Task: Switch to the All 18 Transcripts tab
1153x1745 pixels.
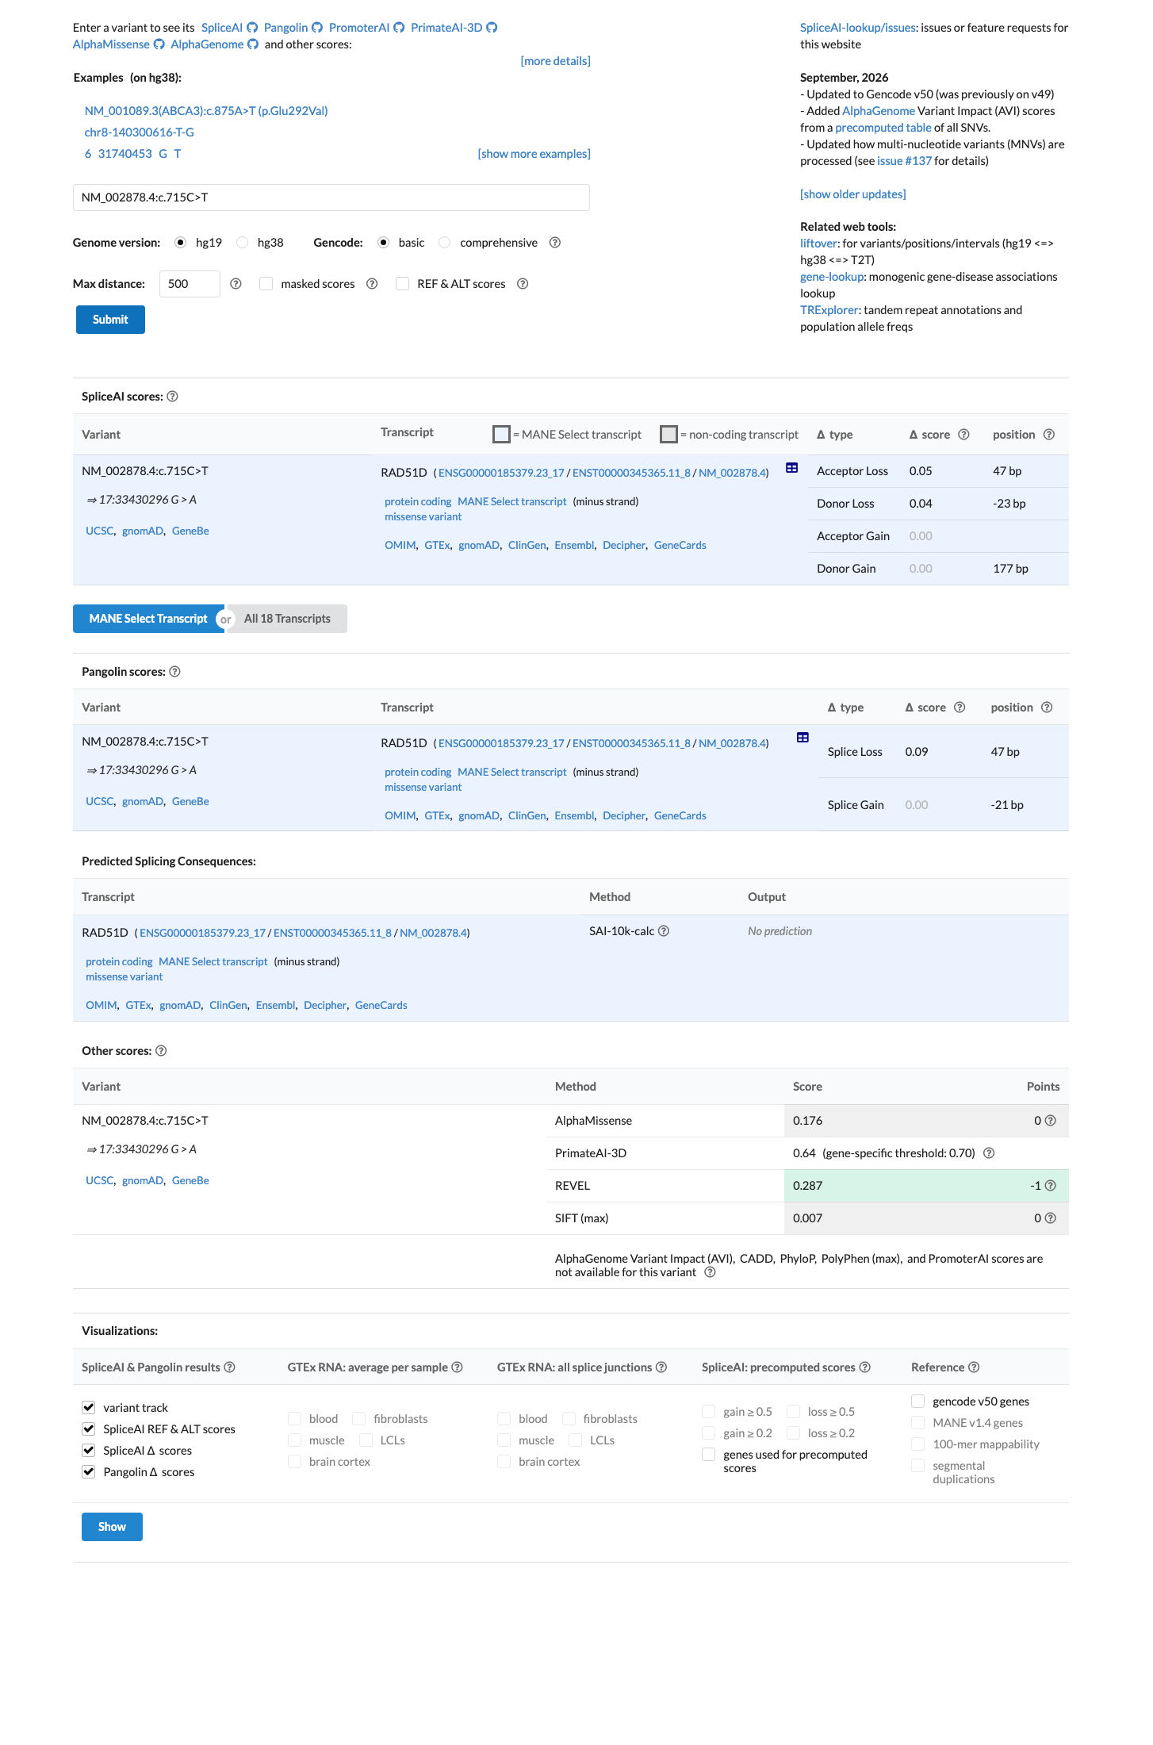Action: tap(287, 619)
